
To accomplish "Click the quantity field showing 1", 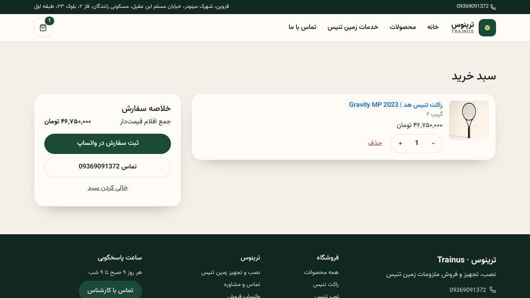I will [x=417, y=143].
